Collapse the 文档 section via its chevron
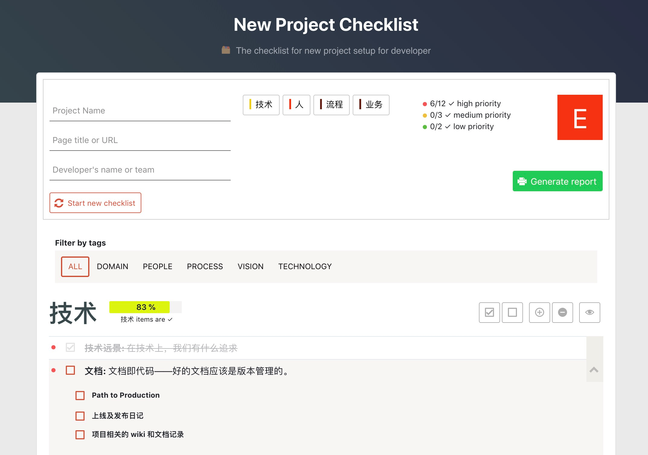 pos(595,370)
